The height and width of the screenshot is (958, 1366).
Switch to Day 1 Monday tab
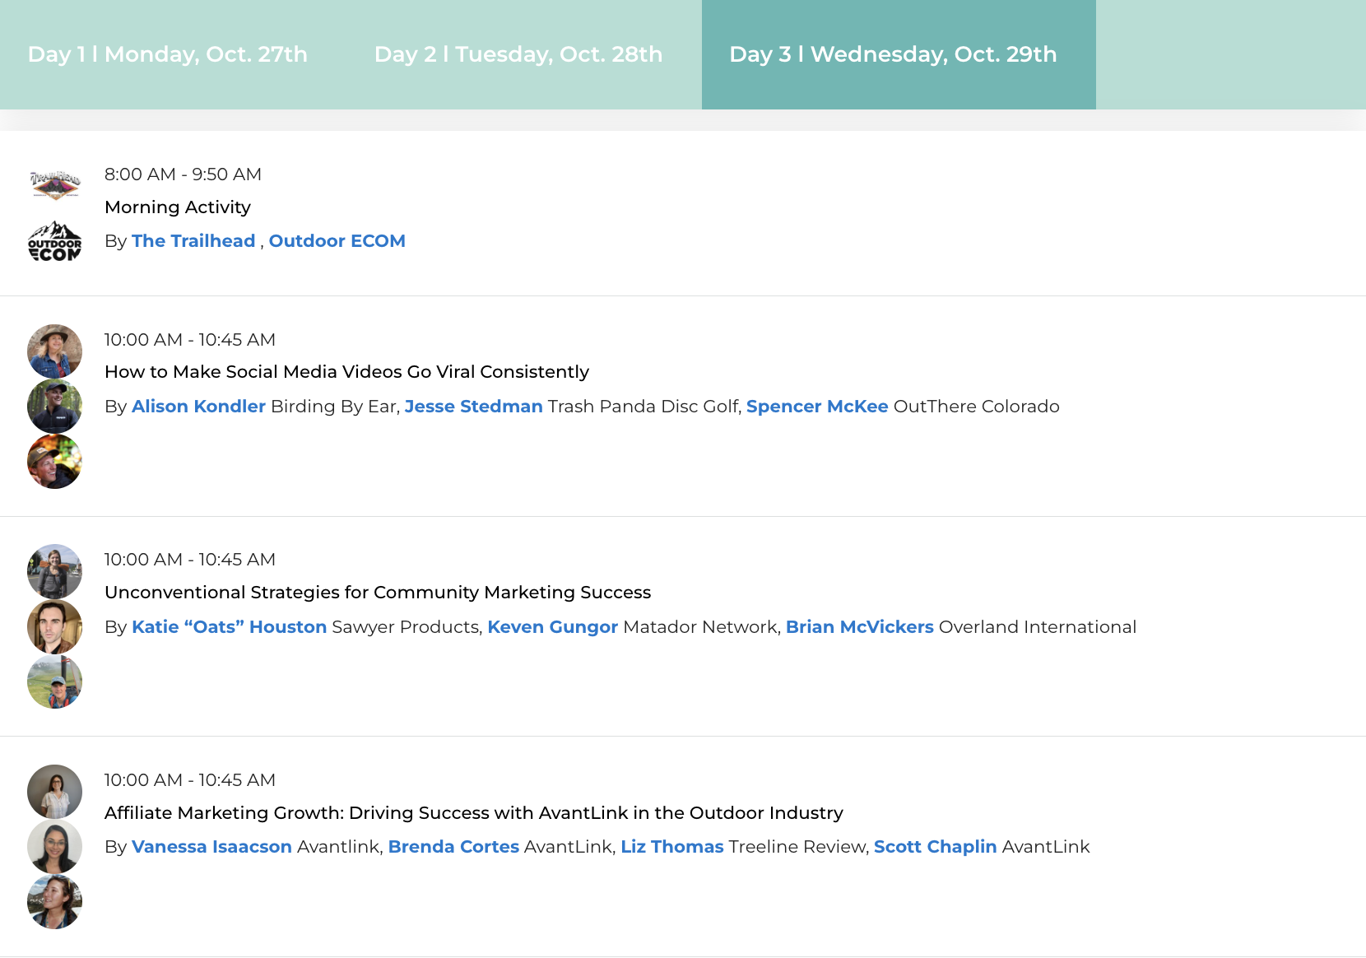[167, 54]
